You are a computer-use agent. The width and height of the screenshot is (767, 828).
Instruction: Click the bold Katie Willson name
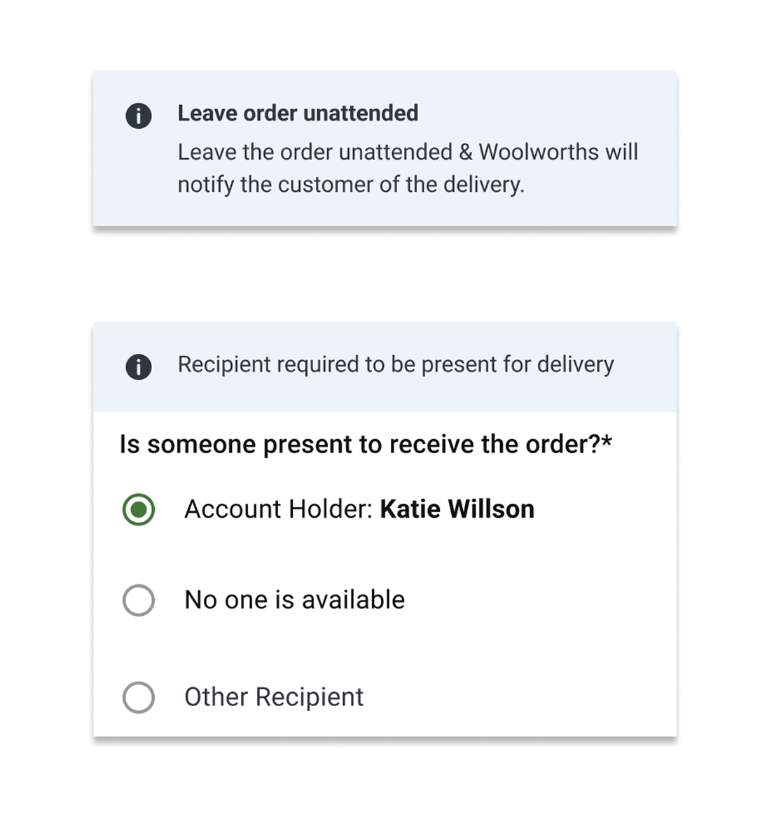(x=457, y=509)
